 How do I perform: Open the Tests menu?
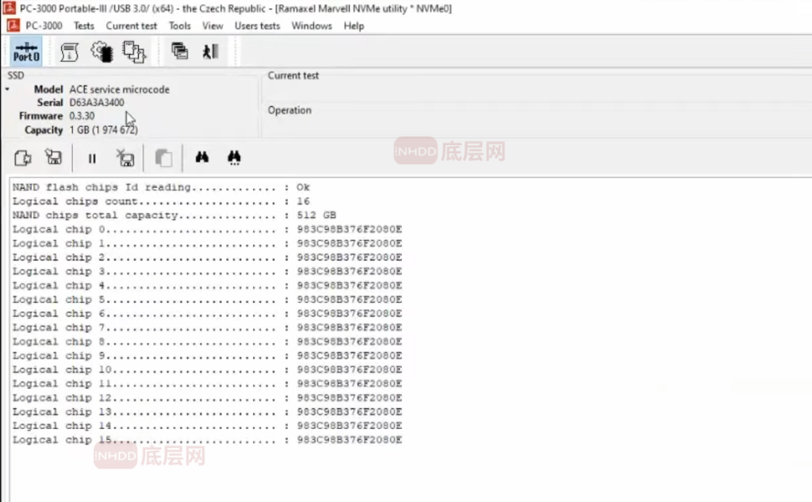(x=84, y=26)
